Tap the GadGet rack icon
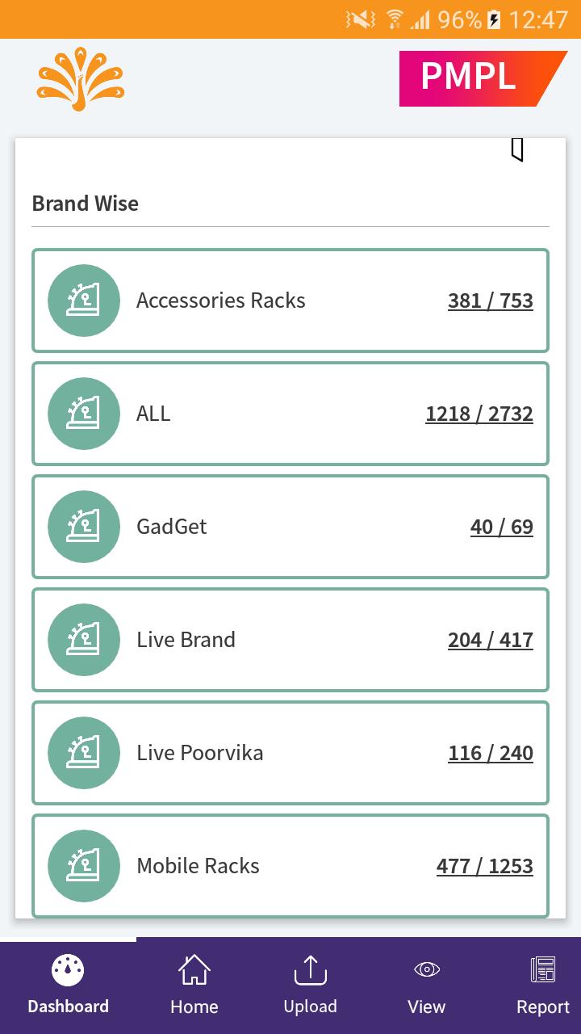 [x=84, y=527]
